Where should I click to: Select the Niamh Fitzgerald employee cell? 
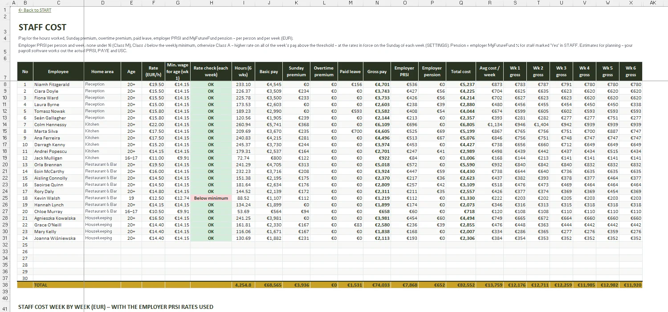click(58, 84)
